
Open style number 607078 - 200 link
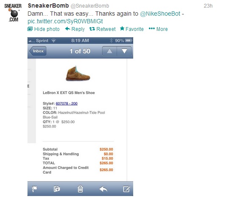coord(66,104)
